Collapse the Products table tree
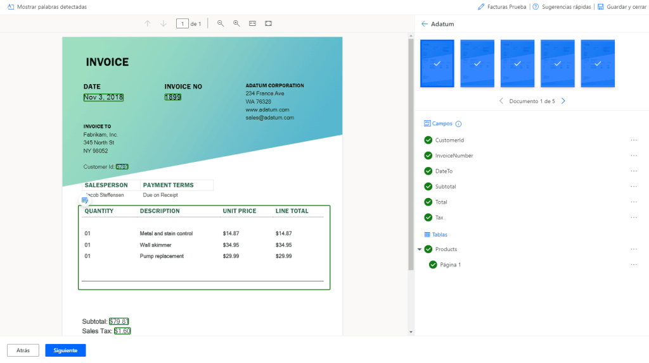The width and height of the screenshot is (649, 363). pos(420,249)
